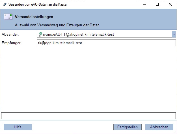Click the Empfänger label
Viewport: 177px width, 134px height.
[11, 43]
